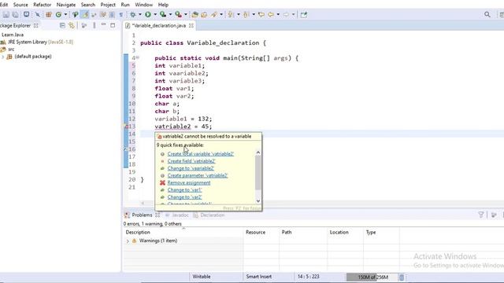
Task: Click the Next Annotation toolbar icon
Action: [231, 14]
